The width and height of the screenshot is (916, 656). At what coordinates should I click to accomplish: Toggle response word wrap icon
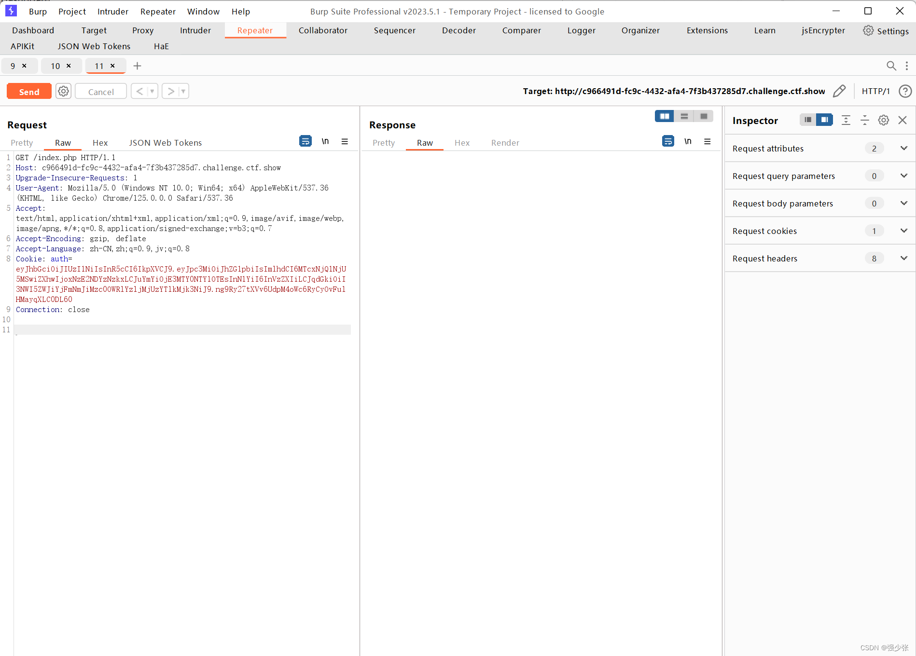click(x=668, y=141)
